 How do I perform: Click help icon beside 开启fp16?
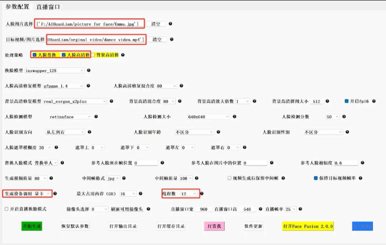(x=374, y=101)
